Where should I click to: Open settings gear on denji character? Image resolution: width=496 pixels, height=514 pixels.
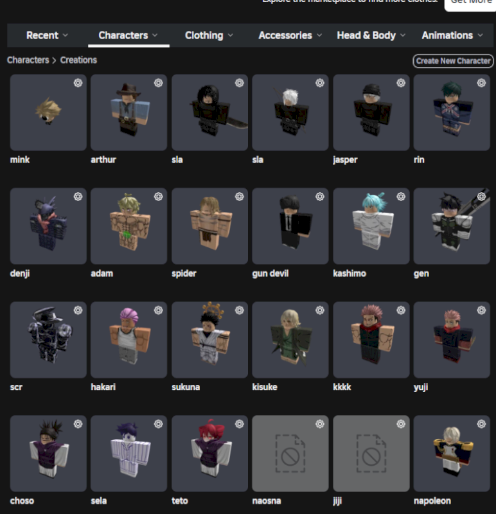pyautogui.click(x=78, y=197)
